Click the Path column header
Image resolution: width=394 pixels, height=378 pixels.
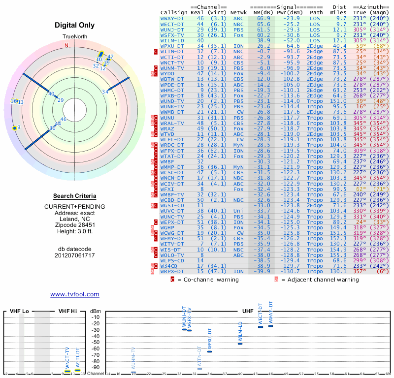pos(316,13)
